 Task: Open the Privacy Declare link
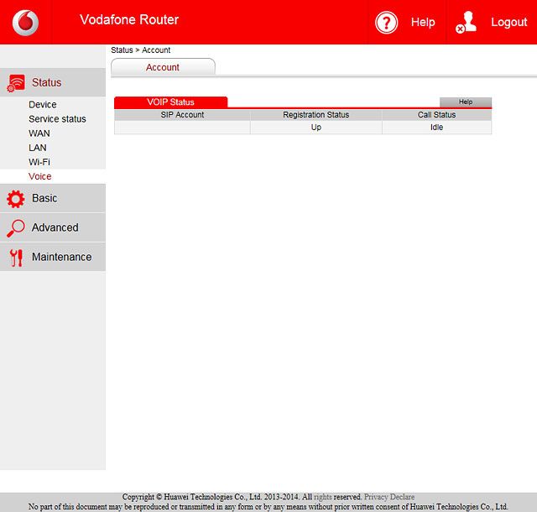tap(389, 497)
